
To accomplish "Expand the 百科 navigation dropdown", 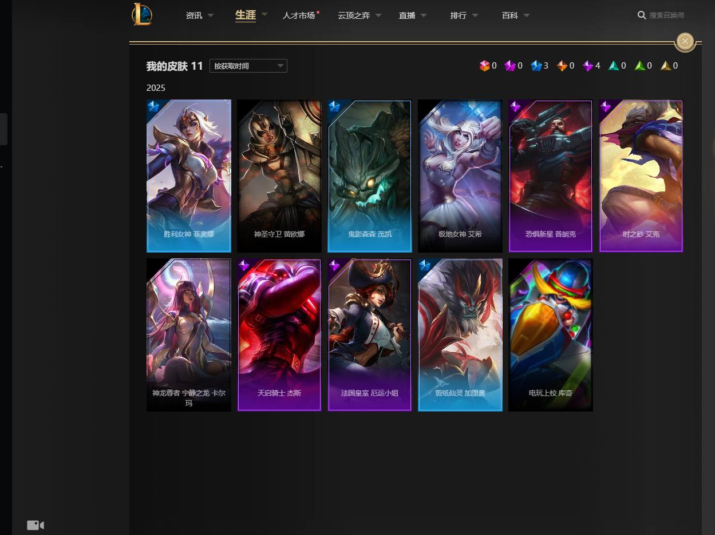I will coord(527,15).
